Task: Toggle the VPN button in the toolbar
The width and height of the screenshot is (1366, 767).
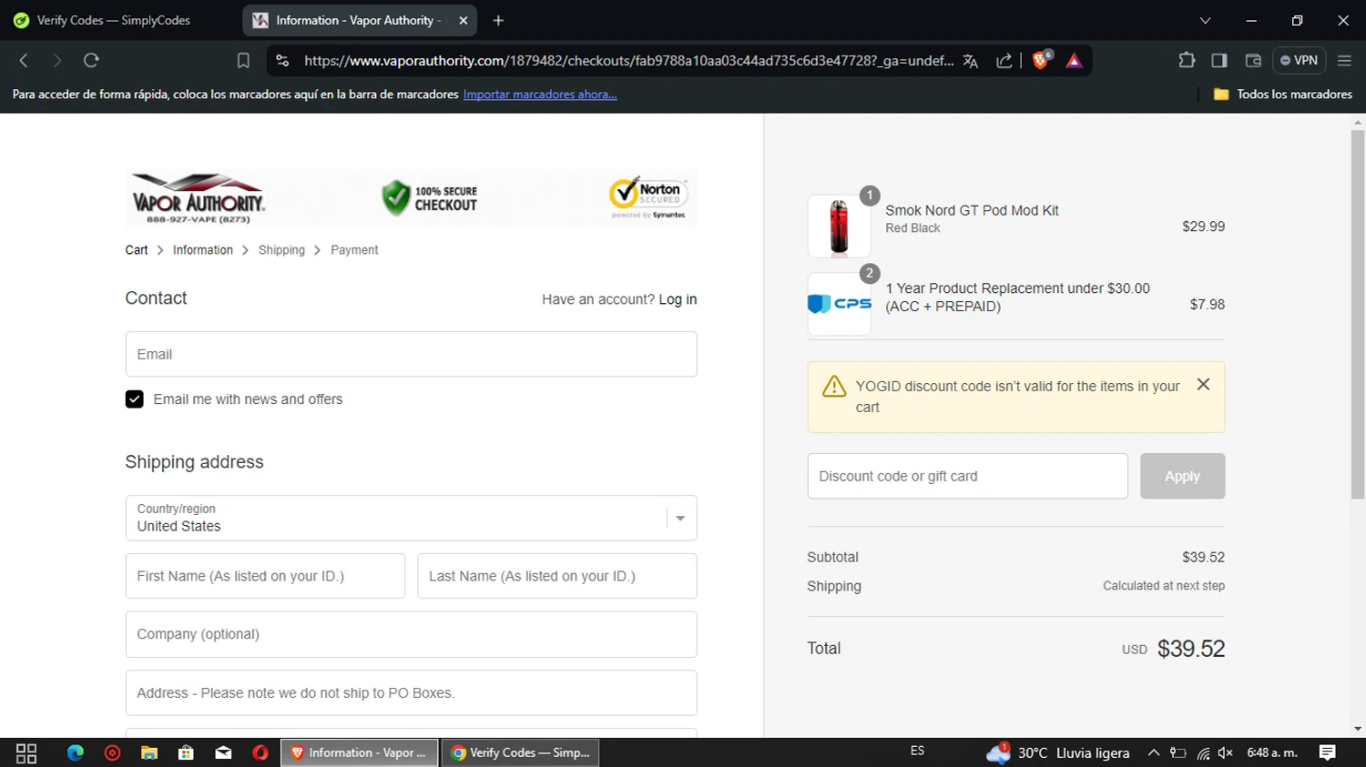Action: [1299, 61]
